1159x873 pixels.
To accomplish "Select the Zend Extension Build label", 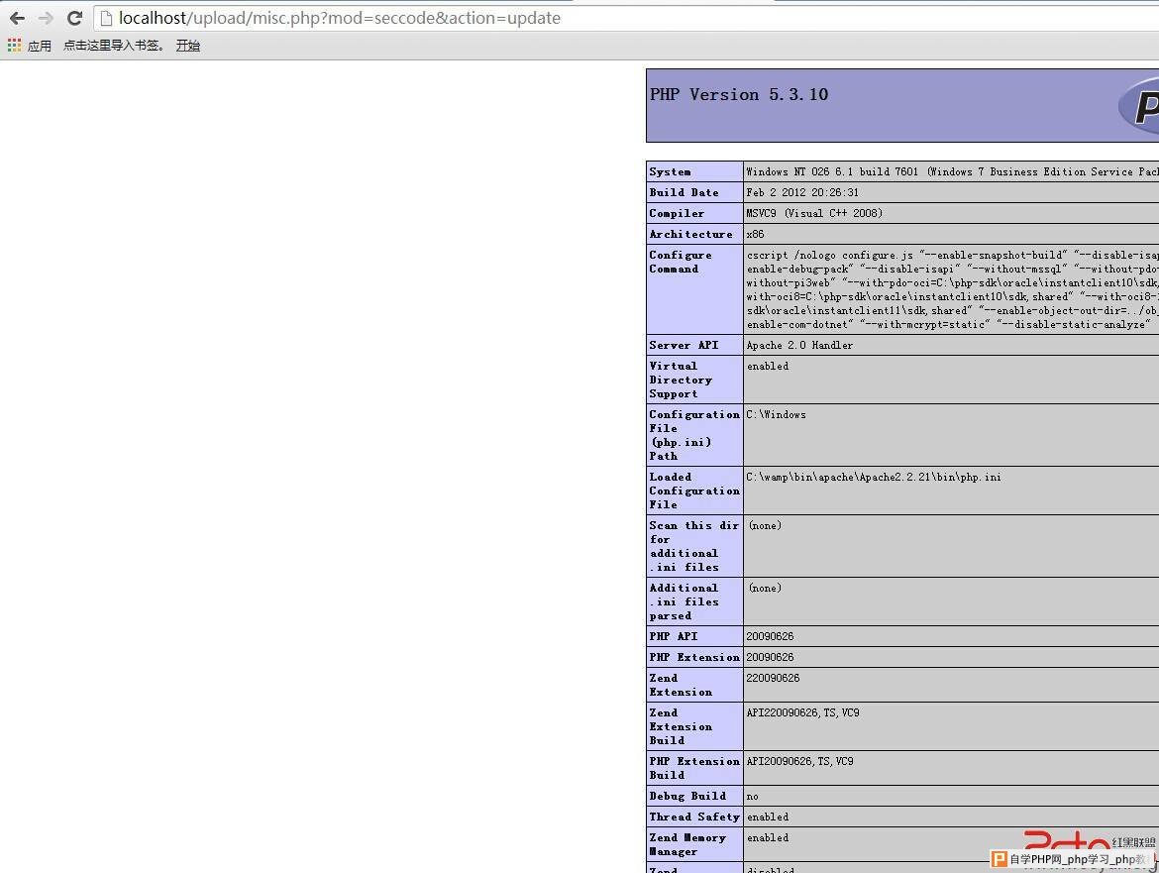I will pos(680,726).
